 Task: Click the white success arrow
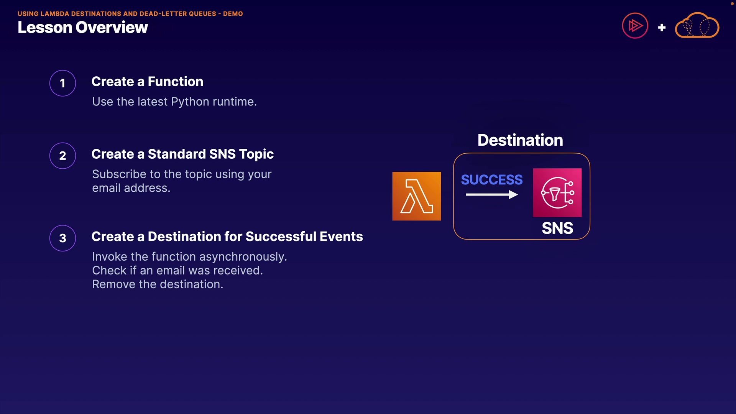pos(491,195)
